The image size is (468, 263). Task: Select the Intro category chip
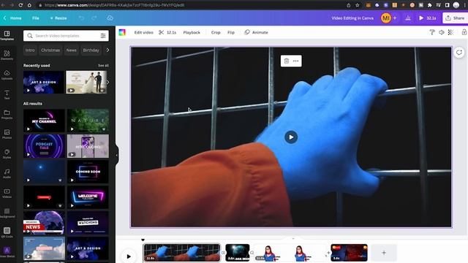(30, 50)
